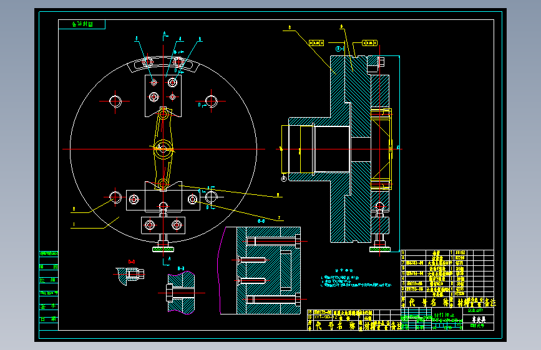Select the right bolt of the wide lower block
The width and height of the screenshot is (541, 350).
193,199
